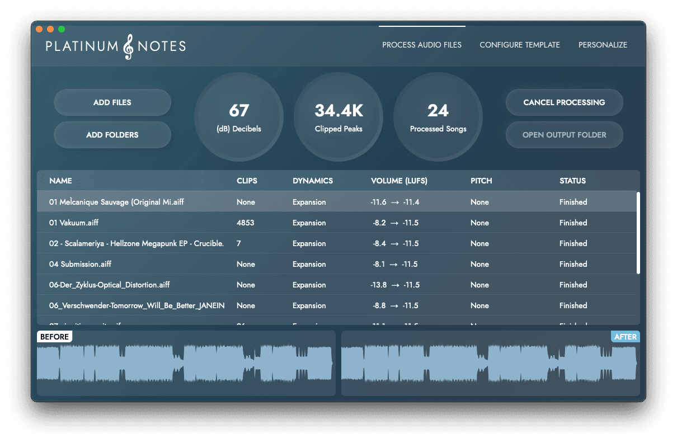Click the Pitch column header
Viewport: 677px width, 443px height.
[481, 181]
